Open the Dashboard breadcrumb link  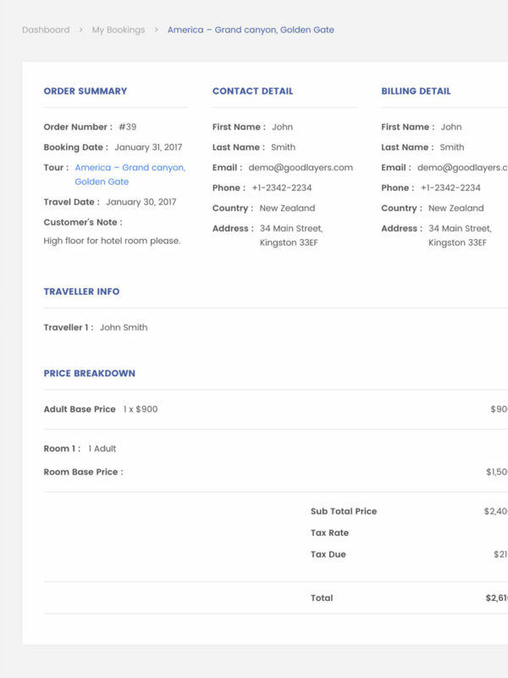pyautogui.click(x=46, y=30)
